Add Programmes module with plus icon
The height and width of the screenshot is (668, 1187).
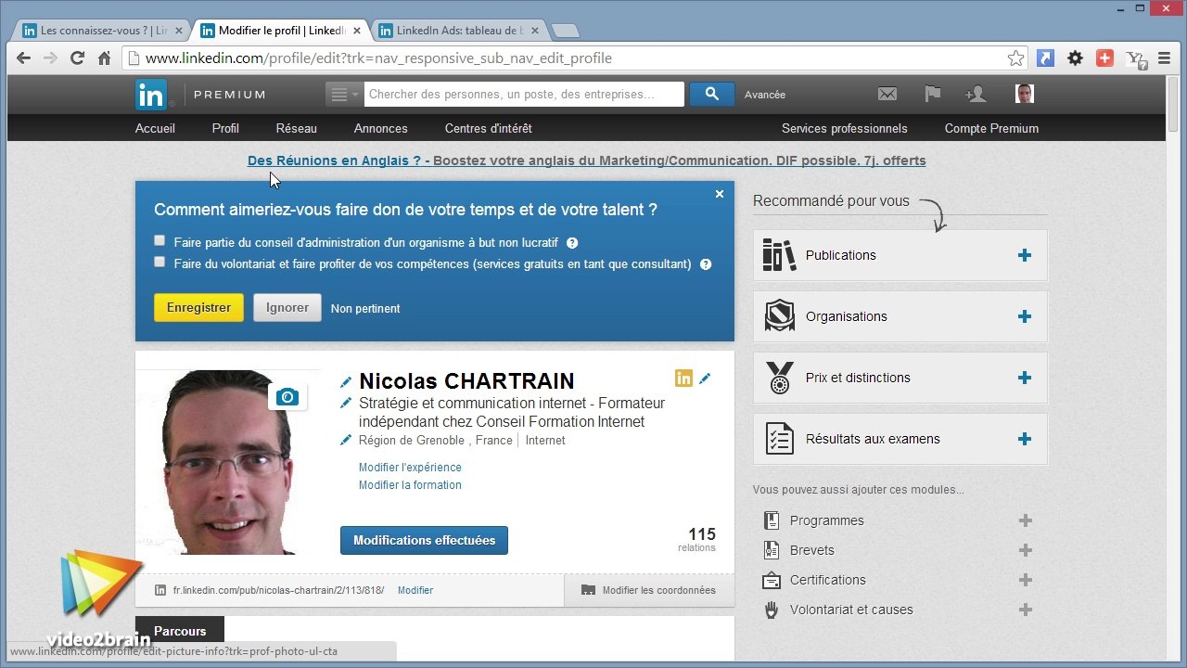pos(1025,520)
